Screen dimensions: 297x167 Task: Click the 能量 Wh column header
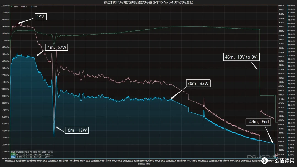click(x=37, y=152)
